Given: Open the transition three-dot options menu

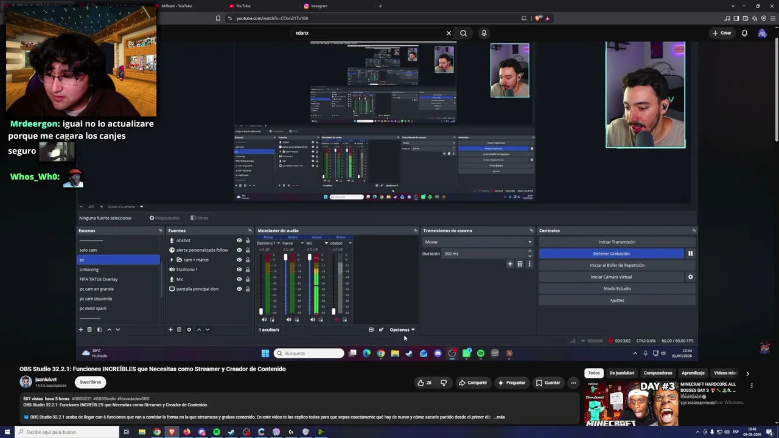Looking at the screenshot, I should [529, 264].
